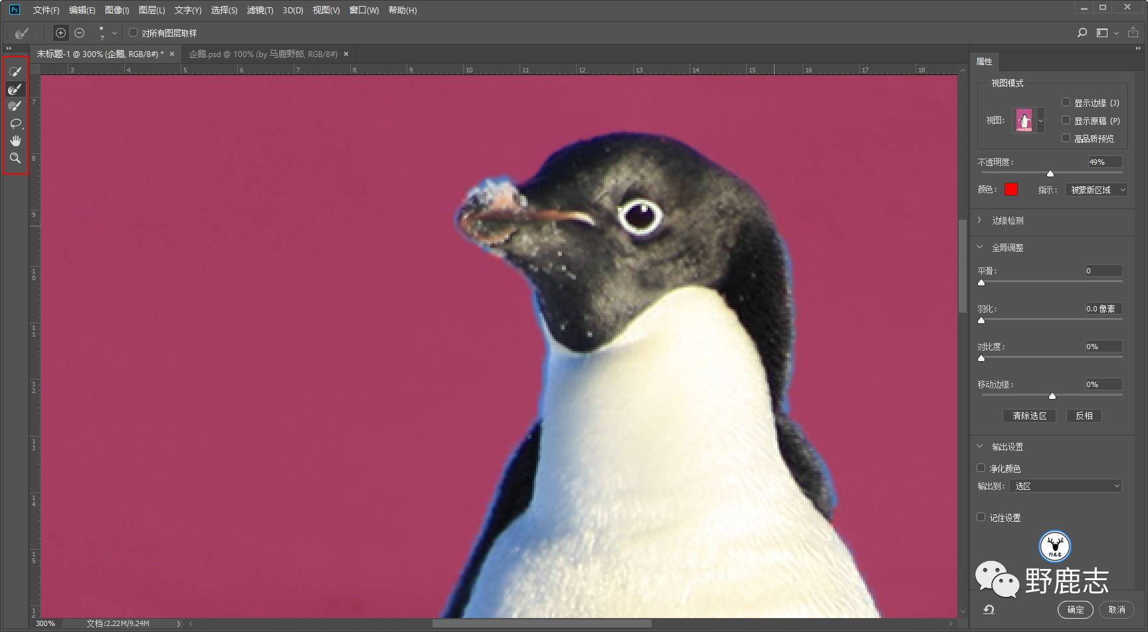Select the Quick Selection tool
The height and width of the screenshot is (632, 1148).
pos(15,71)
